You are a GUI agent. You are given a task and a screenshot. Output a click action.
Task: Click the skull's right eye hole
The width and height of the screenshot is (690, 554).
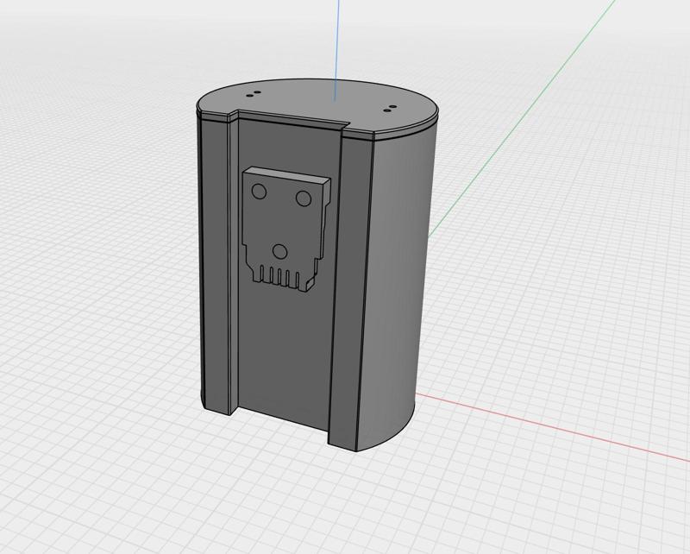tap(304, 198)
